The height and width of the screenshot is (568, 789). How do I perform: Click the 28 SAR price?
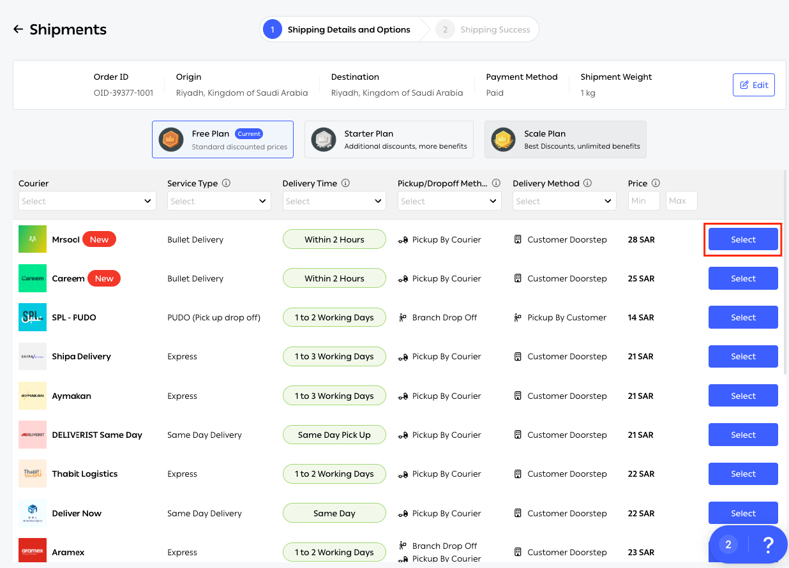click(642, 239)
